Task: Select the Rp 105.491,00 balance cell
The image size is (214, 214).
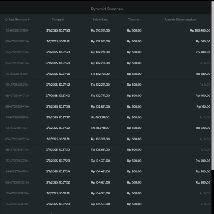Action: click(101, 204)
